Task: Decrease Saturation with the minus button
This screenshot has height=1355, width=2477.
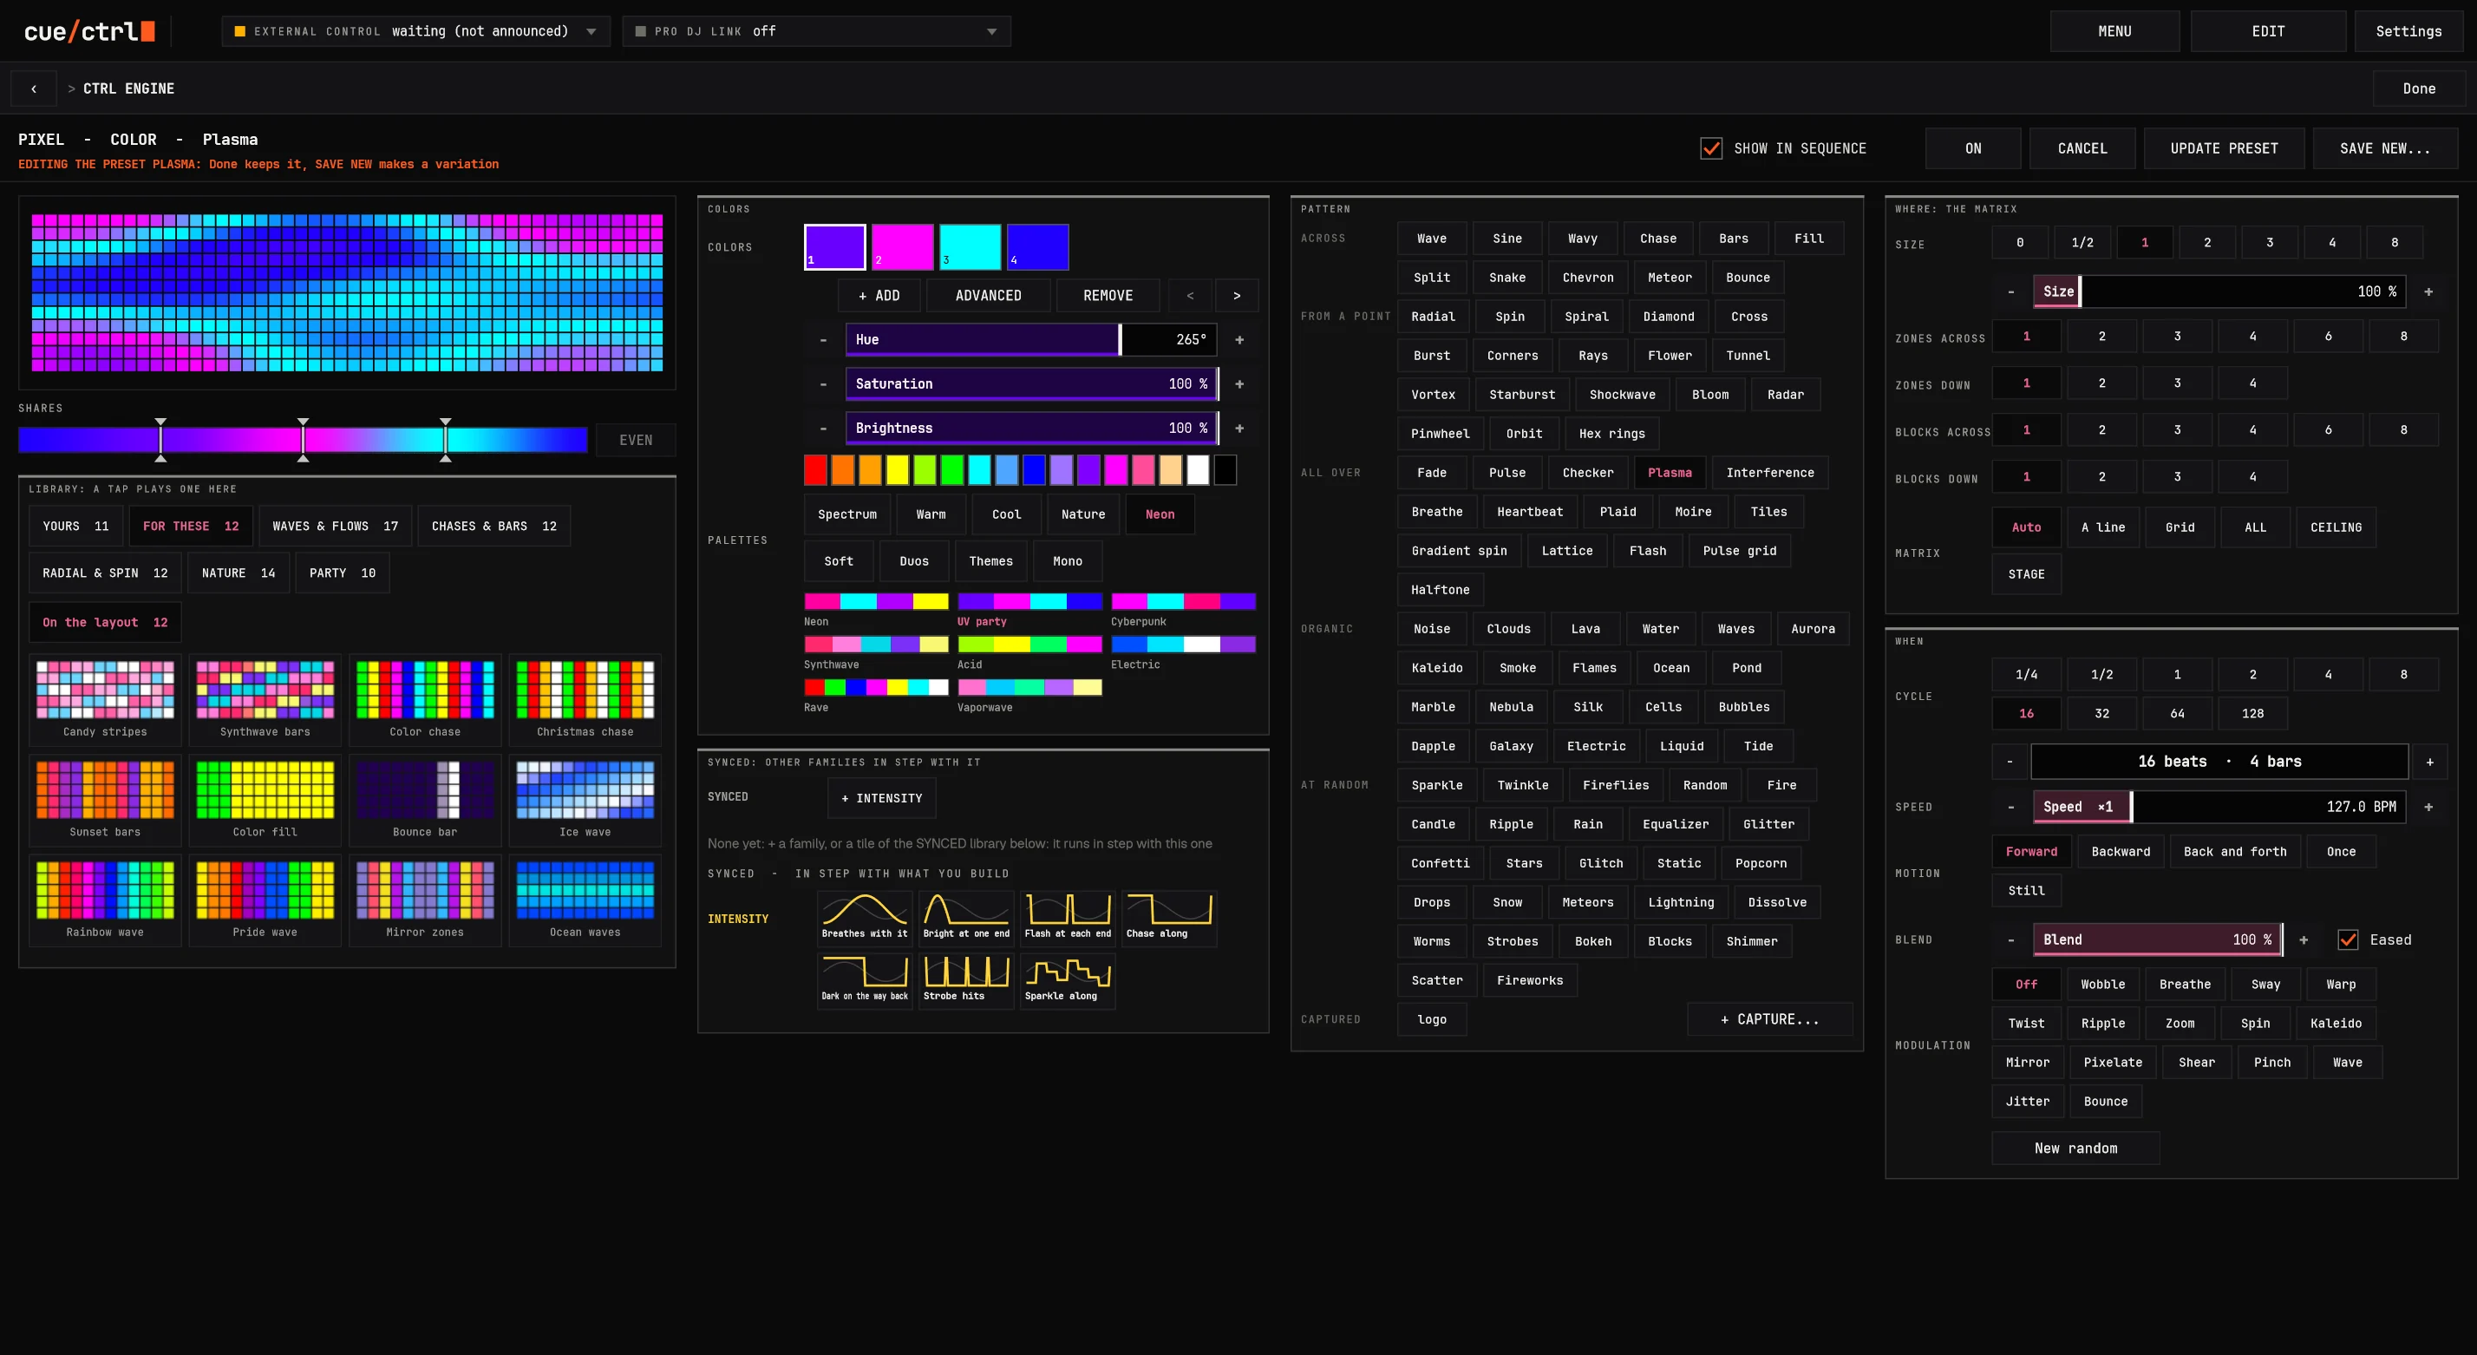Action: pyautogui.click(x=823, y=383)
